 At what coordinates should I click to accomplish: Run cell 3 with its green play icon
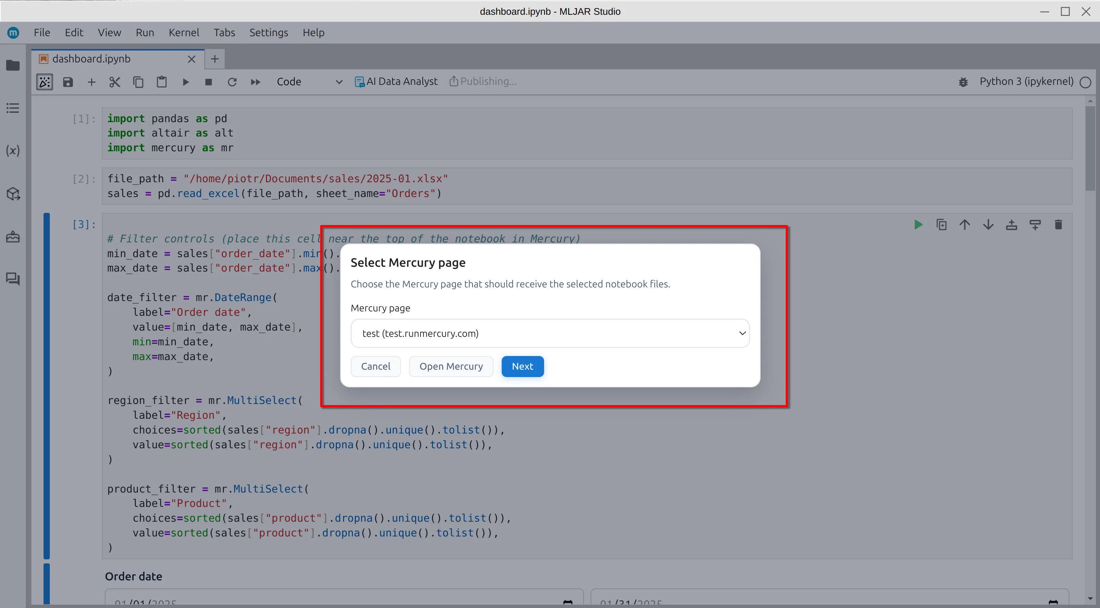pos(918,225)
